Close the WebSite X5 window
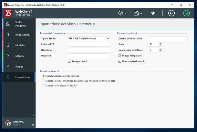This screenshot has width=197, height=132. pos(190,5)
